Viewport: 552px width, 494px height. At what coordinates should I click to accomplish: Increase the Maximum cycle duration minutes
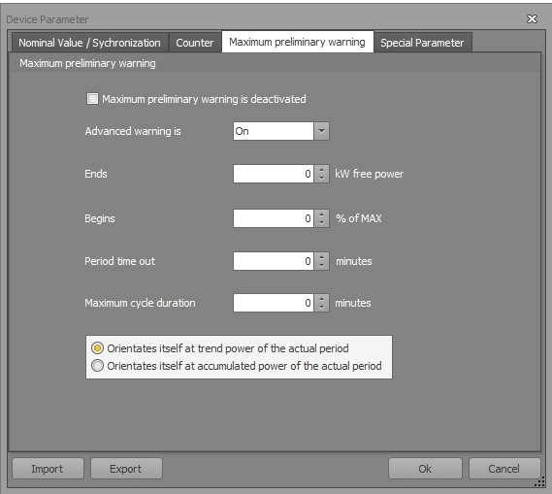321,299
